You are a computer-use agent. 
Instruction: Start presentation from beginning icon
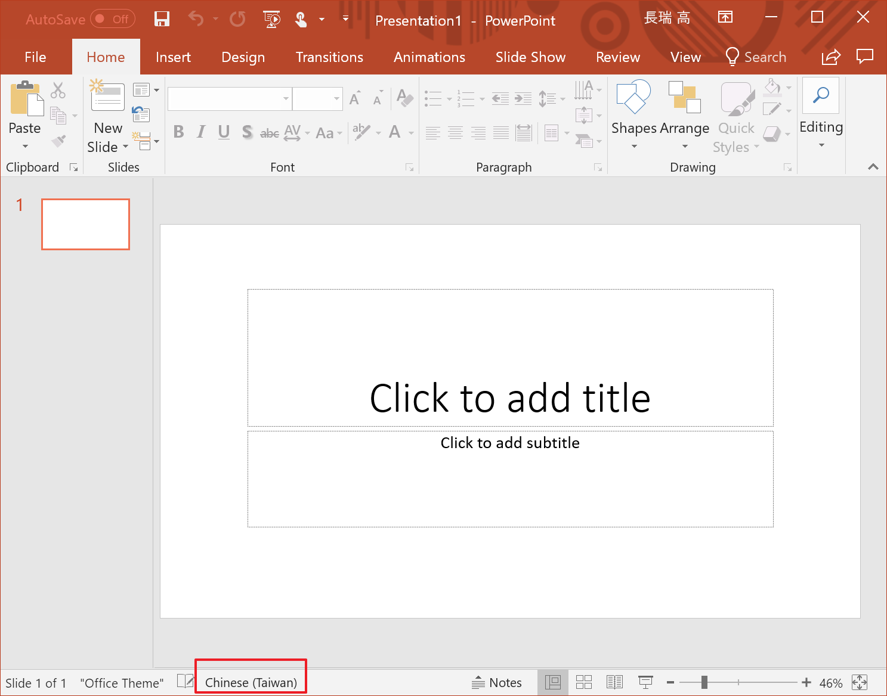point(272,20)
